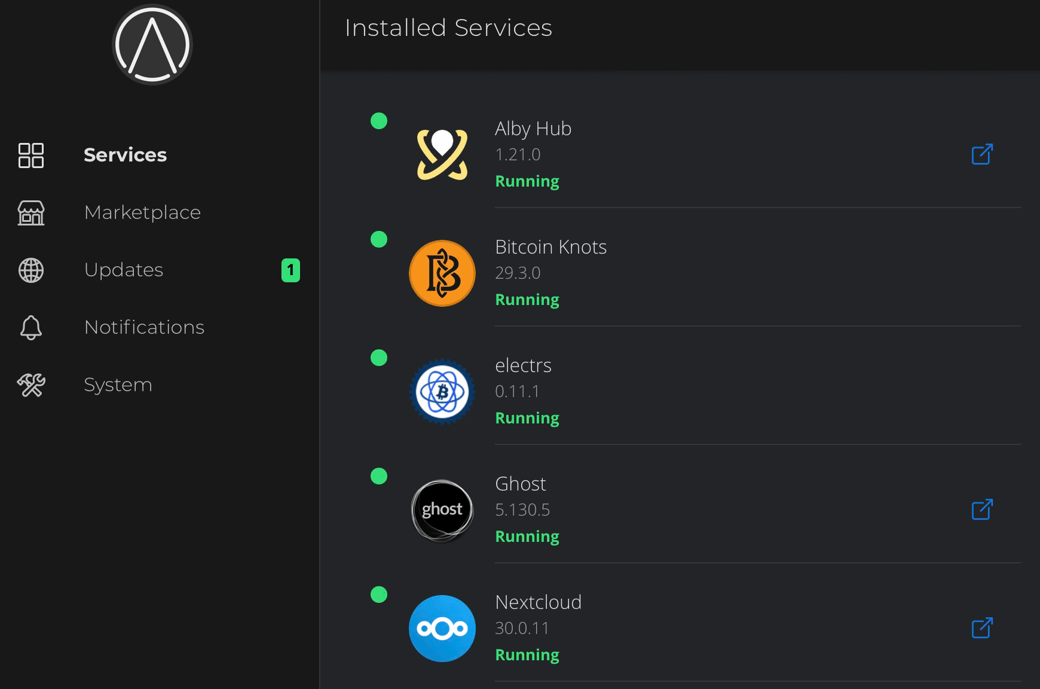Viewport: 1040px width, 689px height.
Task: Open the System menu item
Action: (118, 385)
